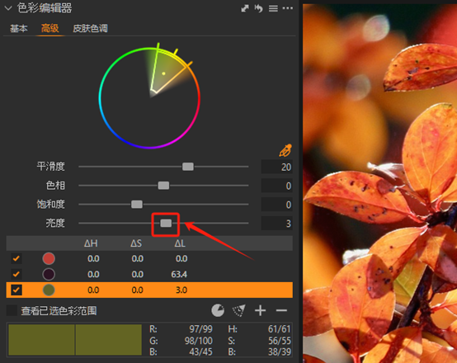The height and width of the screenshot is (363, 457).
Task: Pick a color with the eyedropper tool
Action: pyautogui.click(x=285, y=150)
